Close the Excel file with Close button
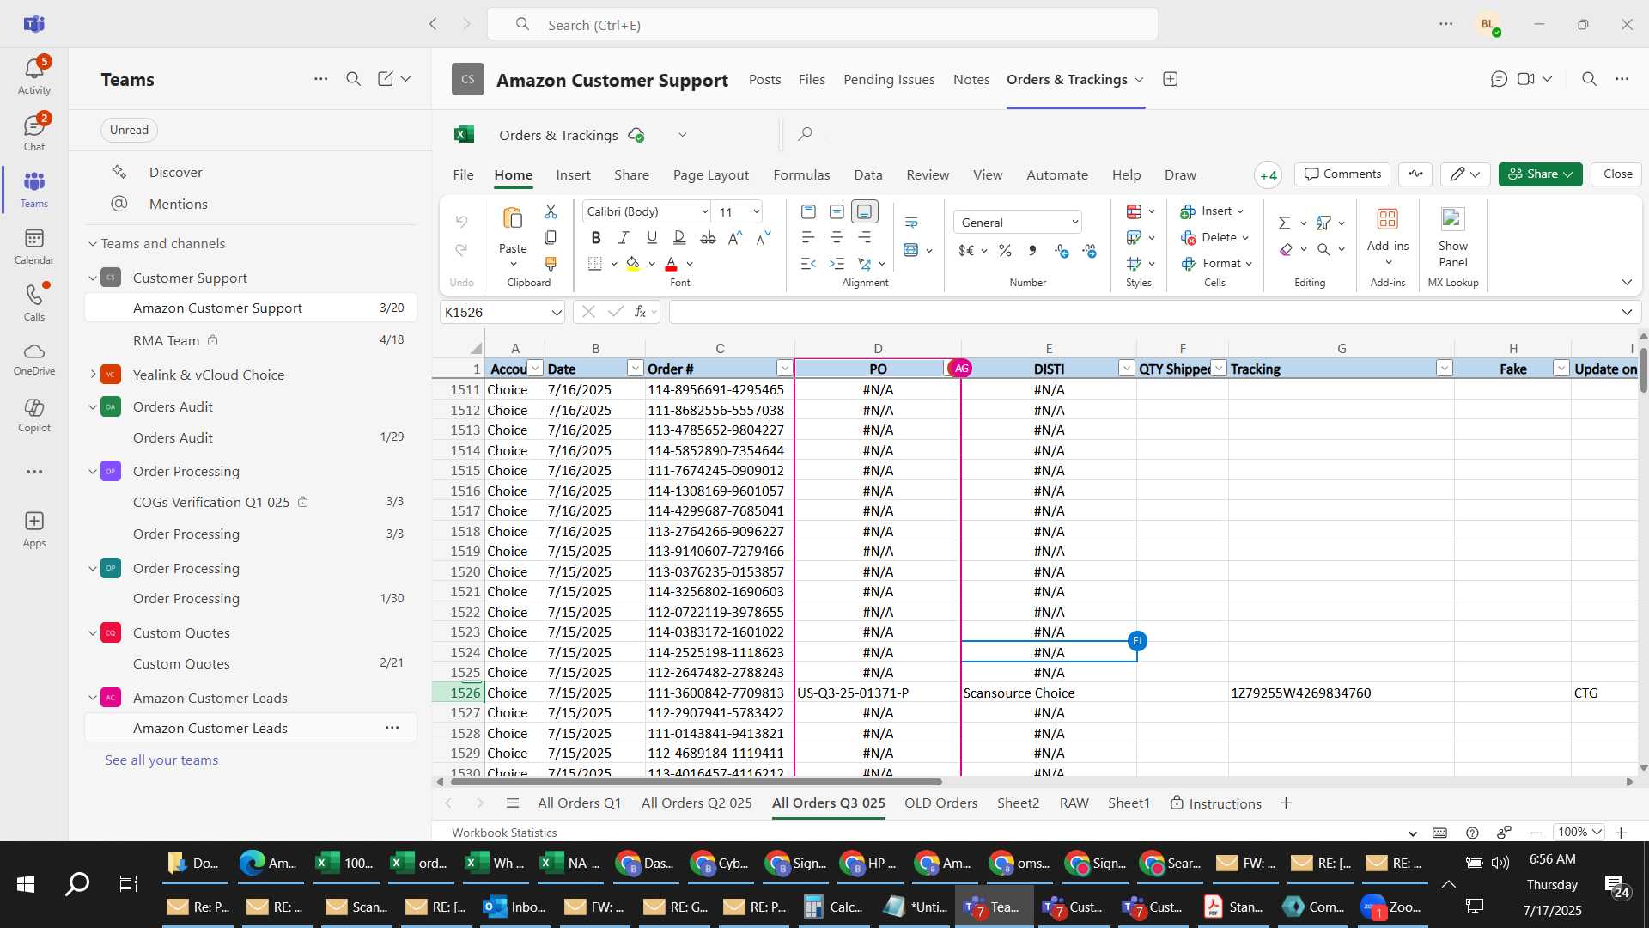Screen dimensions: 1649x928 pos(1617,174)
